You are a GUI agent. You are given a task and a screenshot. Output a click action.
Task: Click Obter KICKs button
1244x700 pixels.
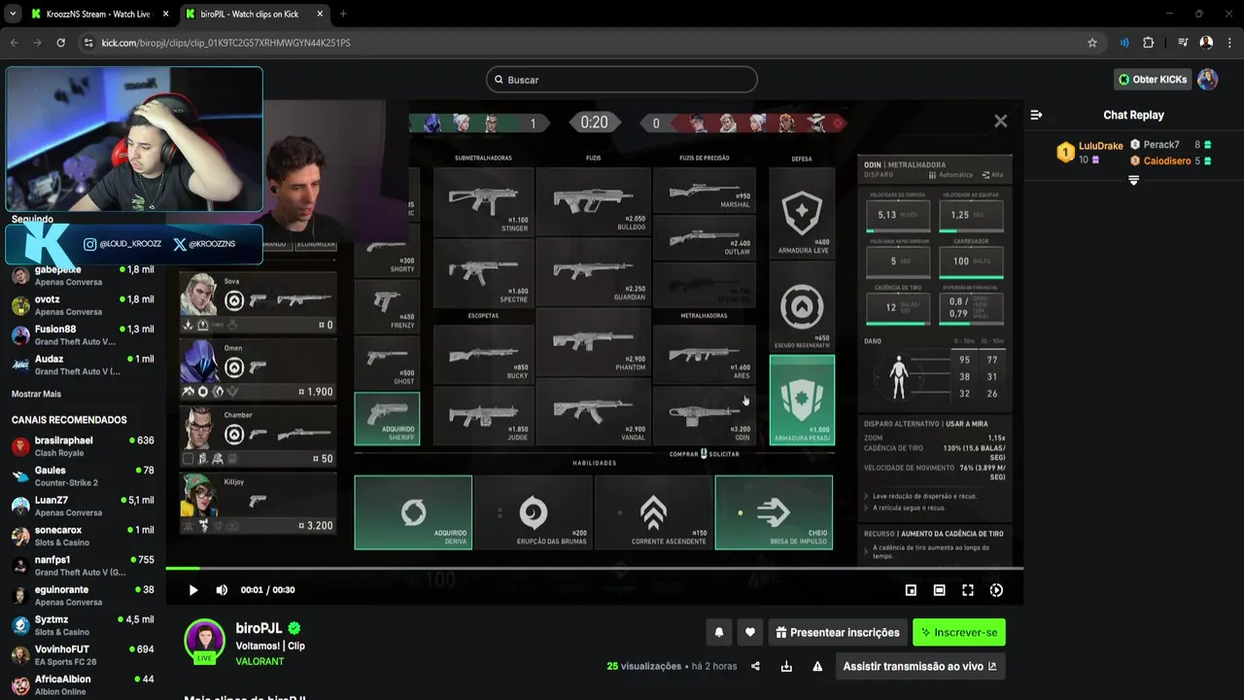click(1152, 80)
